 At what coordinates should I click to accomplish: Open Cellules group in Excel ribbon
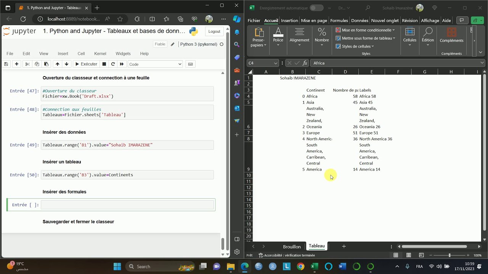point(410,37)
